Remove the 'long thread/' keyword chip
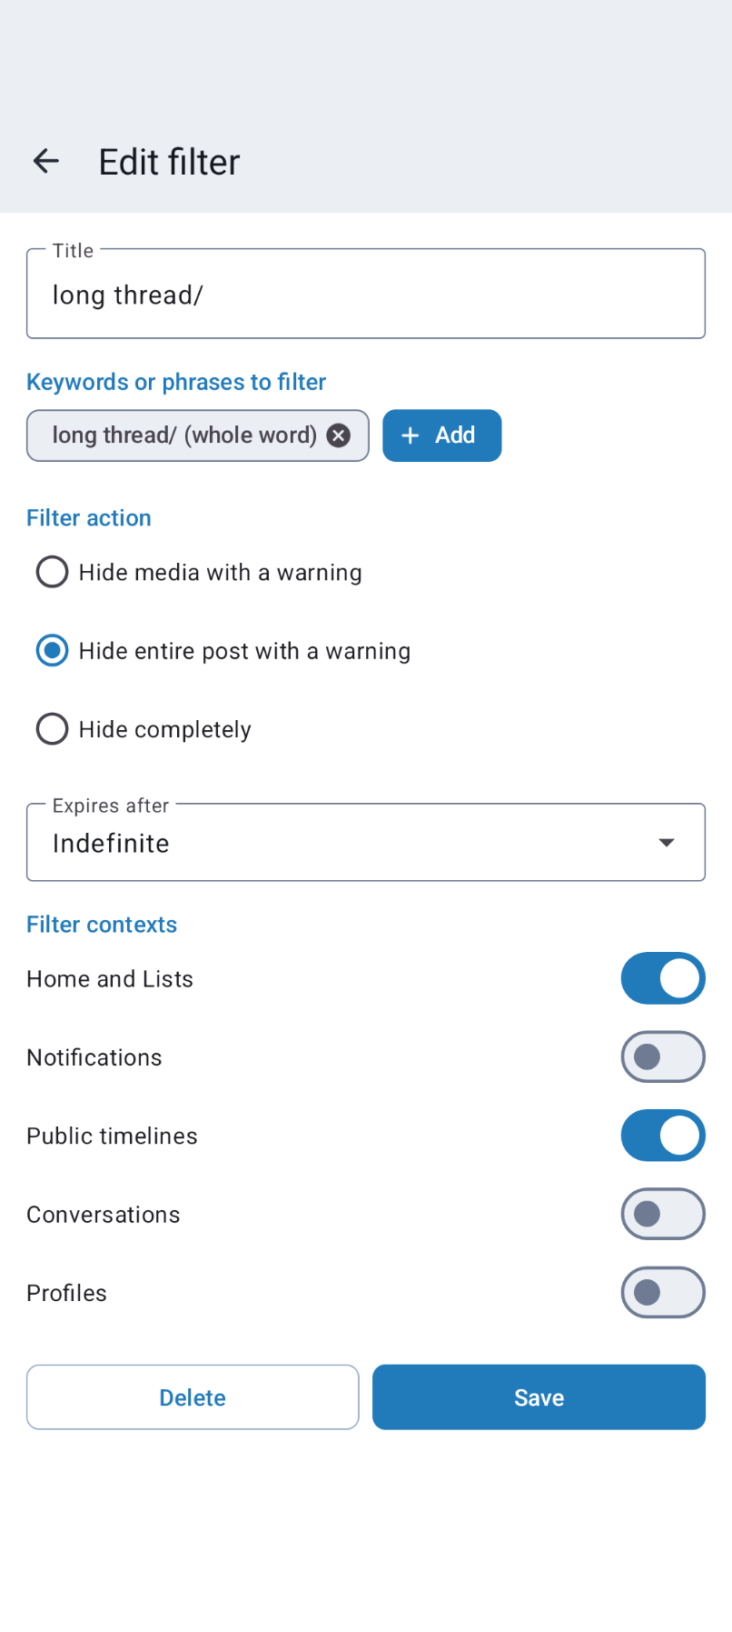 [337, 436]
